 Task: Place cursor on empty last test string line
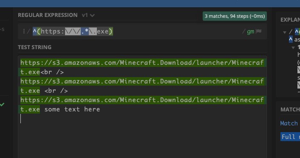click(x=142, y=119)
